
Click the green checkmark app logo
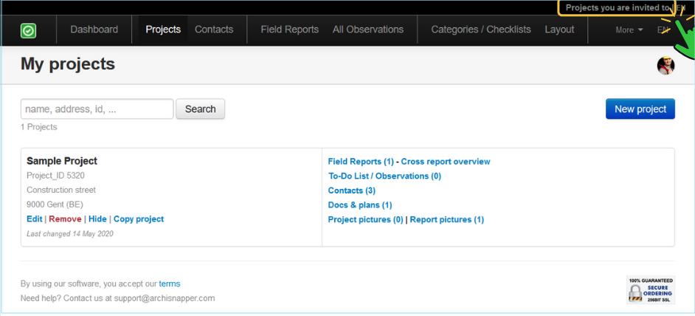28,30
